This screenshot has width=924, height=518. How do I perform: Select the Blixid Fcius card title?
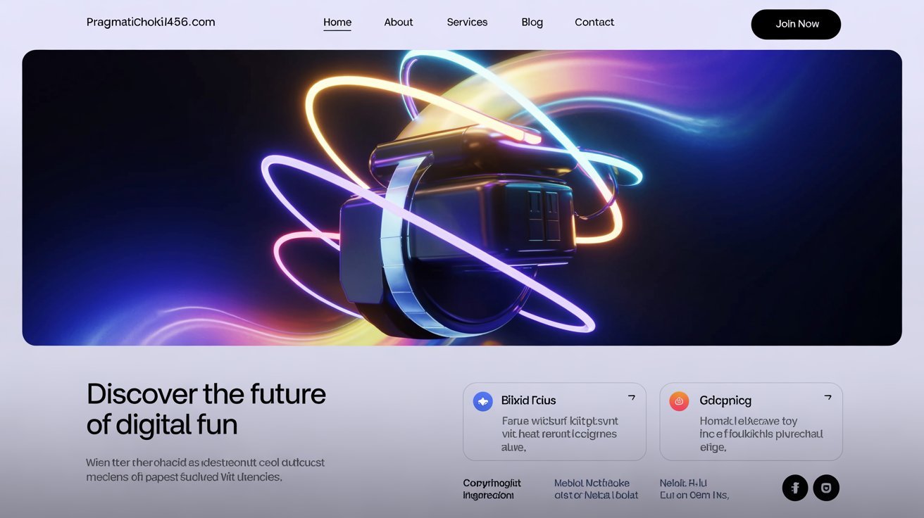coord(529,400)
